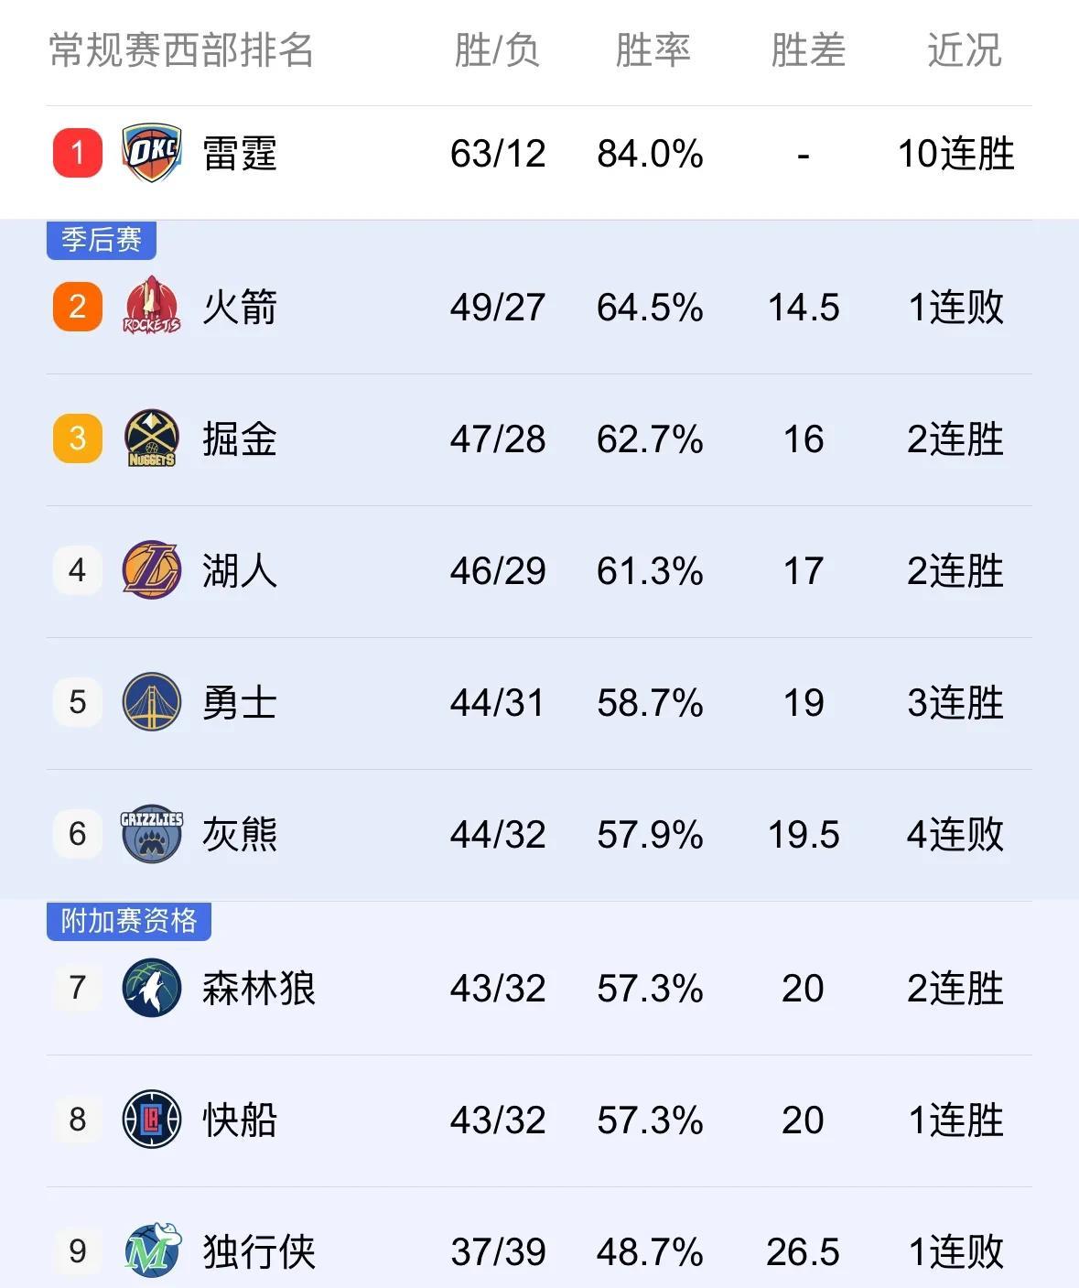Click the 常规赛西部排名 title header
This screenshot has height=1288, width=1079.
[181, 50]
